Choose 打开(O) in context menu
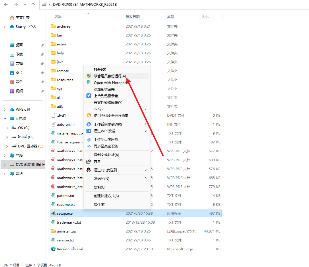Viewport: 309px width, 267px height. pyautogui.click(x=117, y=70)
